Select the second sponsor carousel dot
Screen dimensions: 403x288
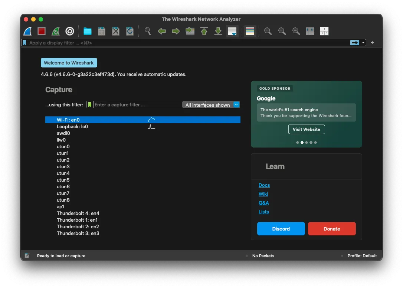(302, 142)
